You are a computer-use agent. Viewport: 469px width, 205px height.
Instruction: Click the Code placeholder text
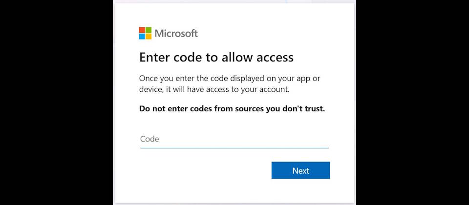coord(149,139)
